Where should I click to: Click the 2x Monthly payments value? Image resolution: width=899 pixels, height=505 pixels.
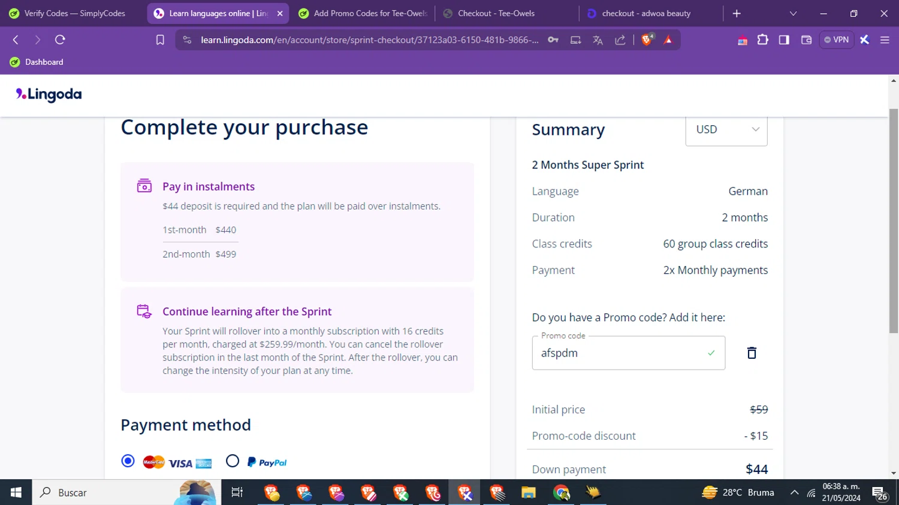tap(715, 270)
